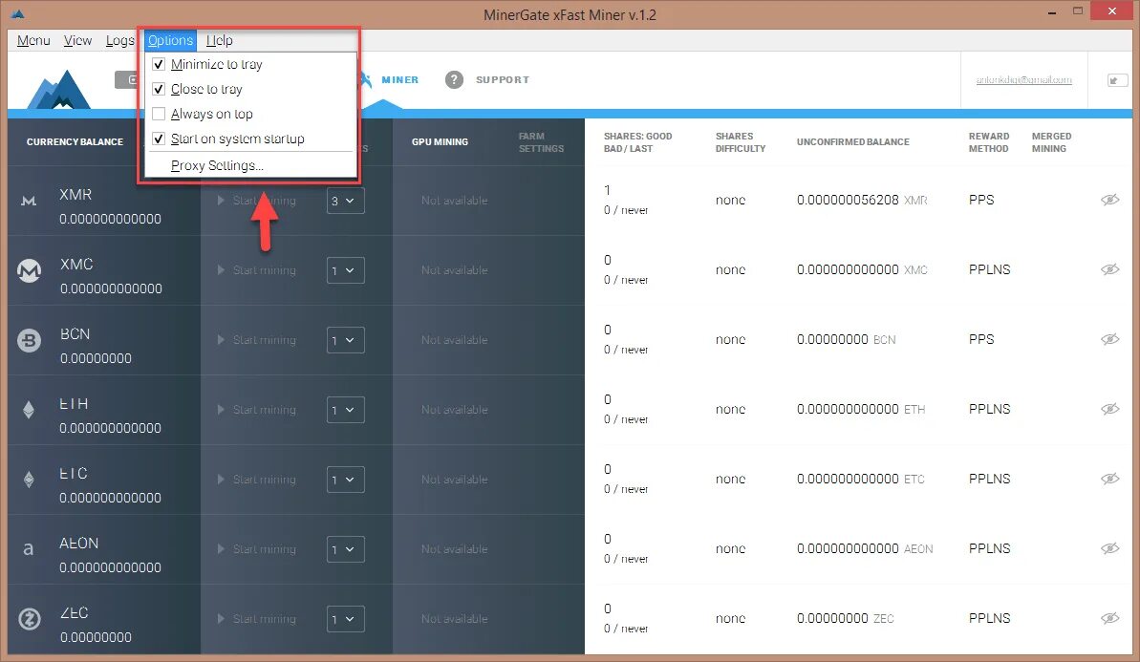This screenshot has height=662, width=1140.
Task: Toggle visibility eye for ETH row
Action: [1109, 409]
